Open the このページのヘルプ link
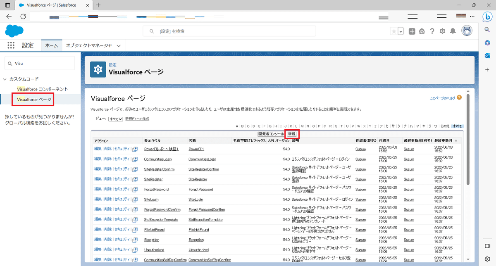496x266 pixels. pyautogui.click(x=442, y=98)
